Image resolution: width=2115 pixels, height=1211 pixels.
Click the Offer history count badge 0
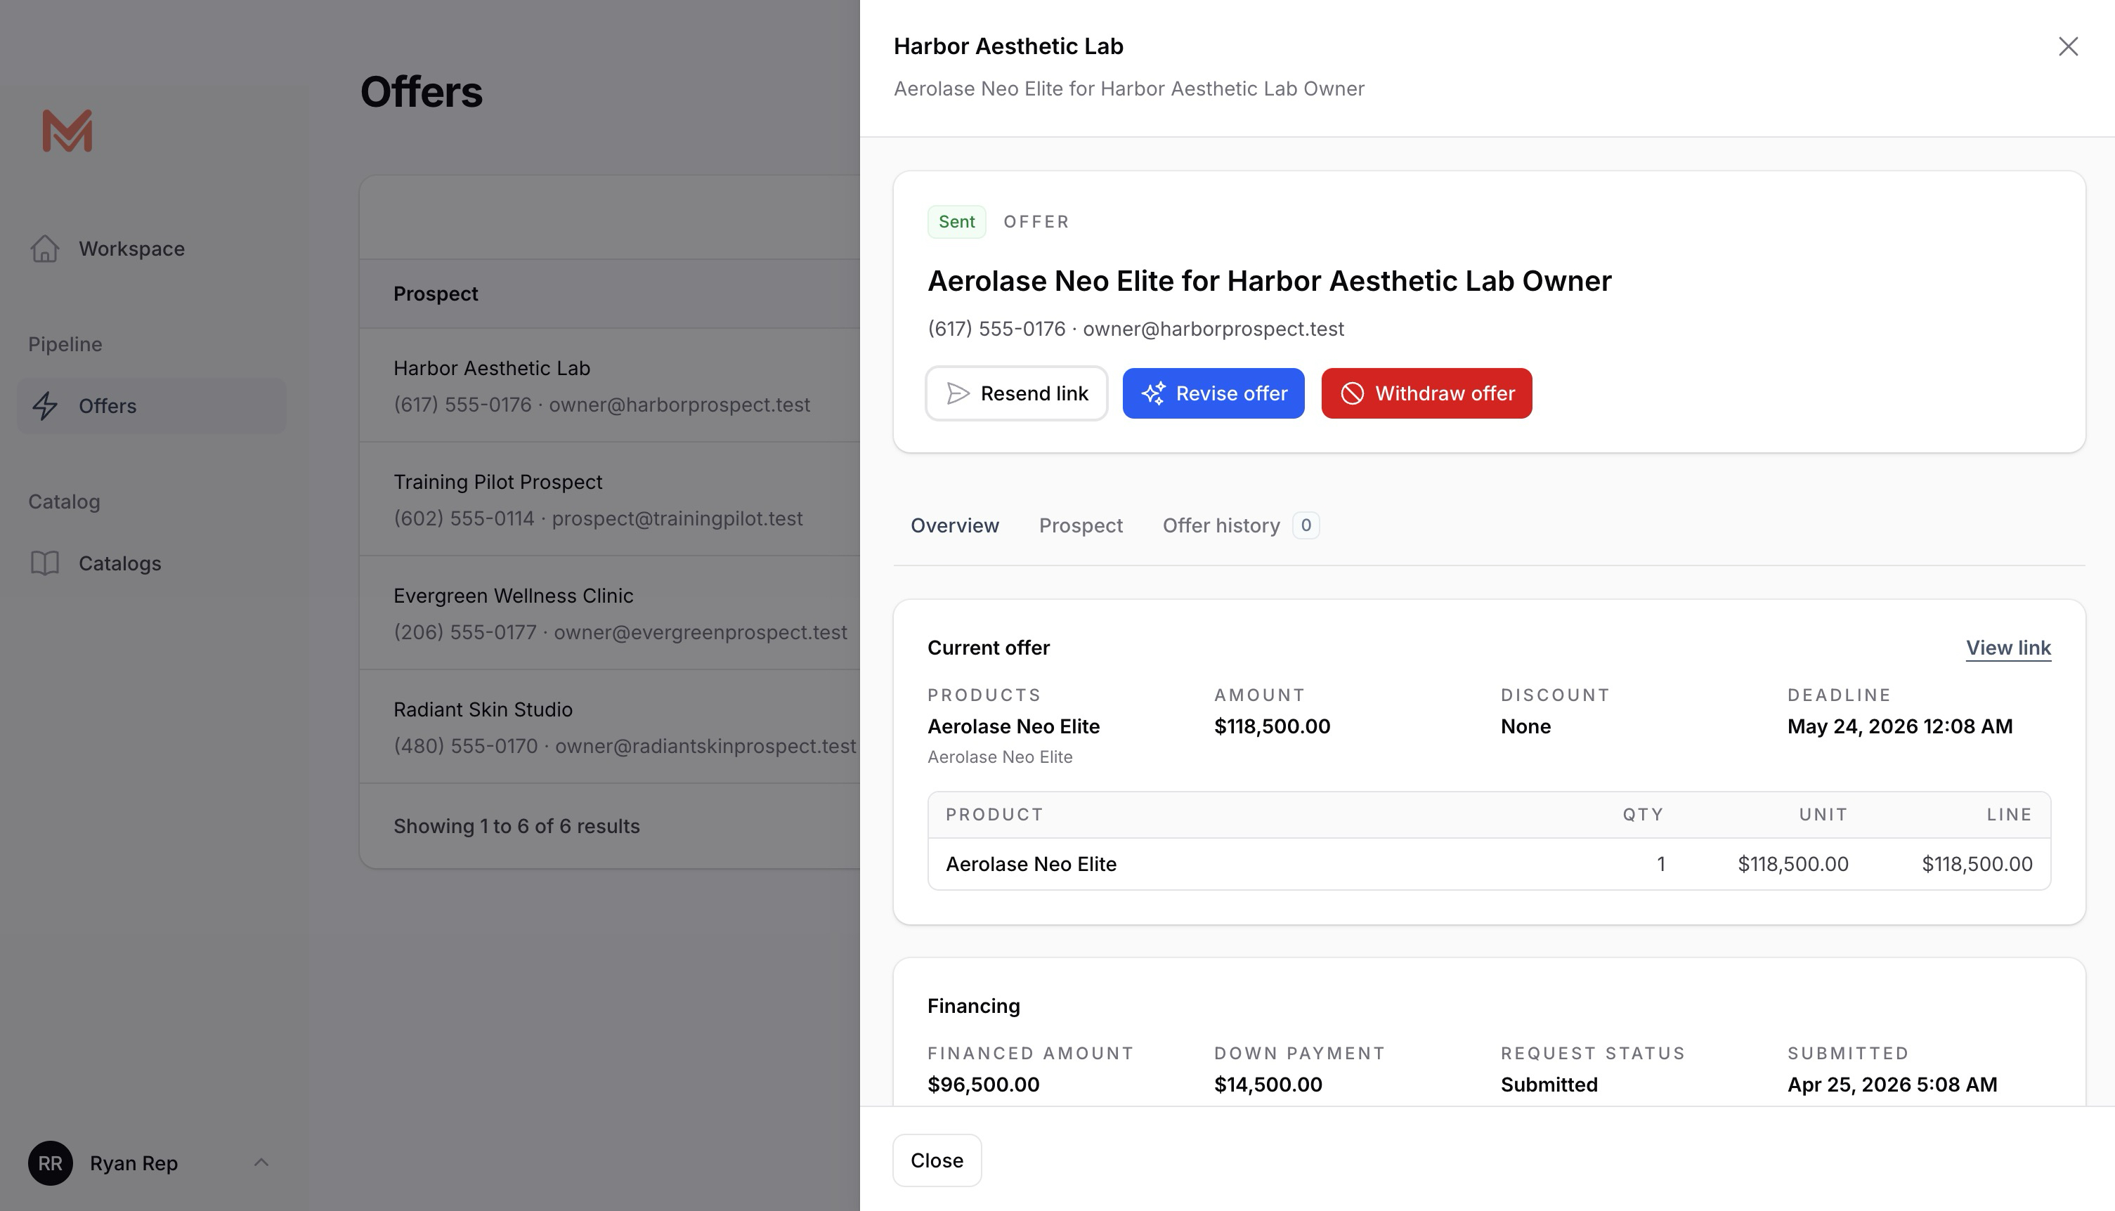tap(1306, 525)
